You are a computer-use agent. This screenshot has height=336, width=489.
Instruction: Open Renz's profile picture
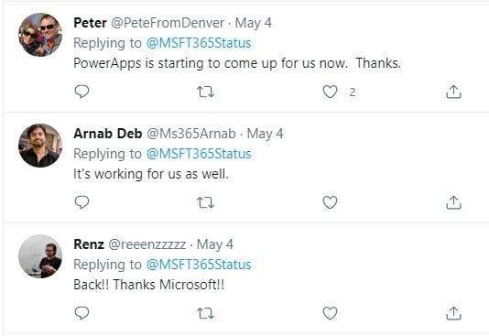(x=40, y=256)
